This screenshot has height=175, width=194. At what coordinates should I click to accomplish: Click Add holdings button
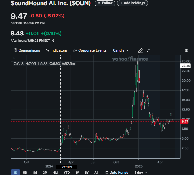(132, 3)
